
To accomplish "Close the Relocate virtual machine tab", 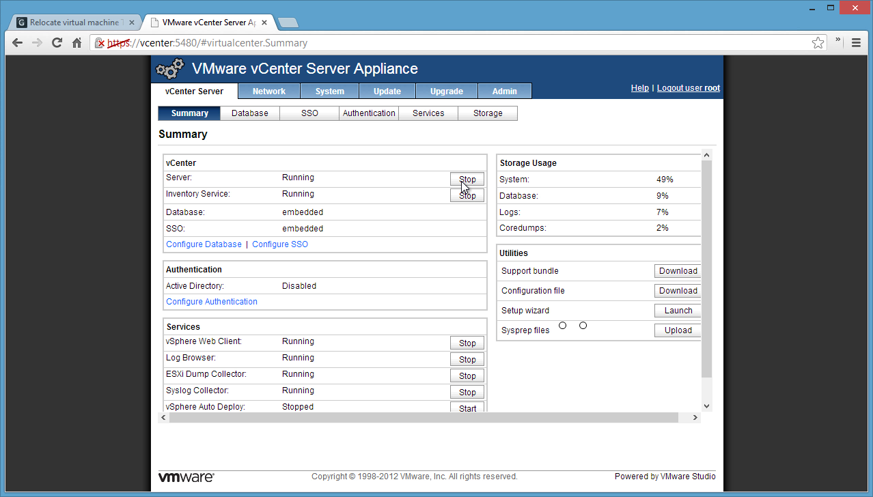I will coord(132,23).
